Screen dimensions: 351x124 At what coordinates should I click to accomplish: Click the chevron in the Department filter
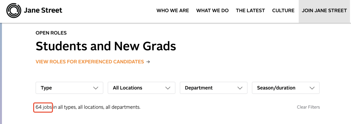[240, 88]
